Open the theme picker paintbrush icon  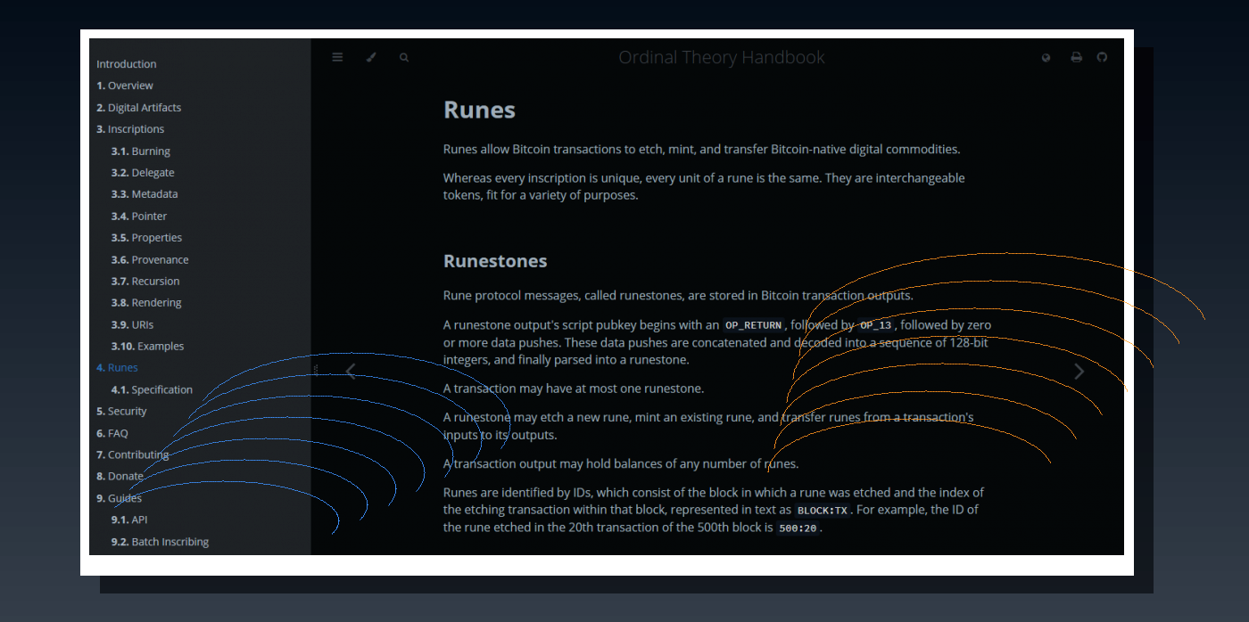[x=371, y=57]
